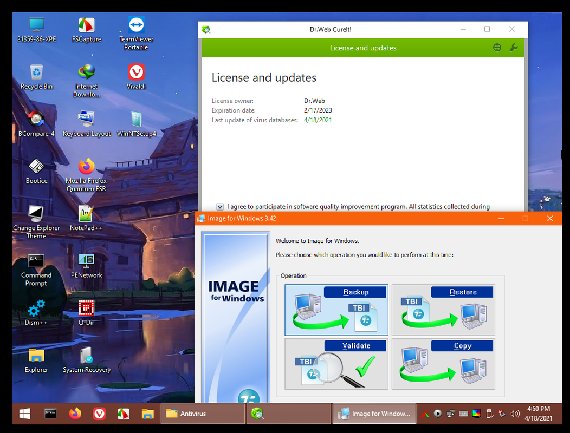Open Command Prompt from the taskbar
This screenshot has width=570, height=433.
pyautogui.click(x=50, y=414)
